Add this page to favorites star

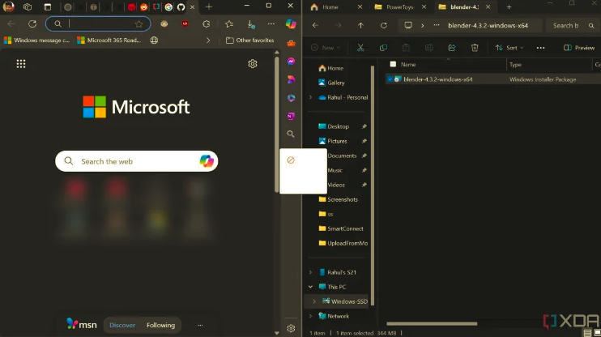coord(139,23)
